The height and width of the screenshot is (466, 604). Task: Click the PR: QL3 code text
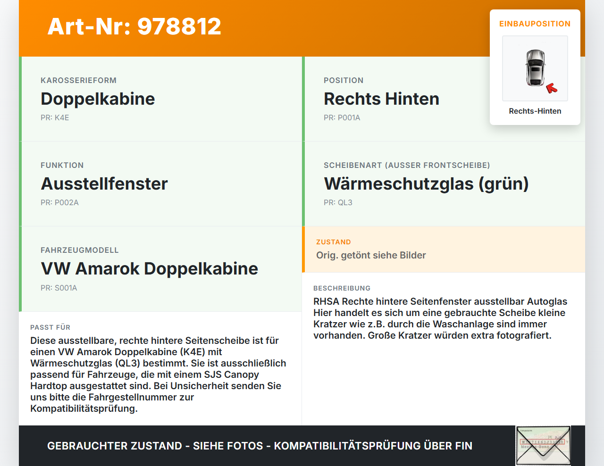click(x=338, y=202)
